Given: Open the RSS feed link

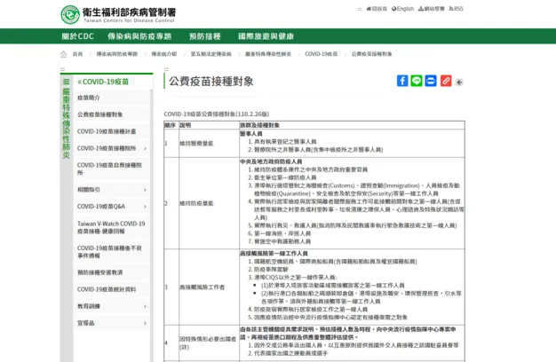Looking at the screenshot, I should click(457, 9).
